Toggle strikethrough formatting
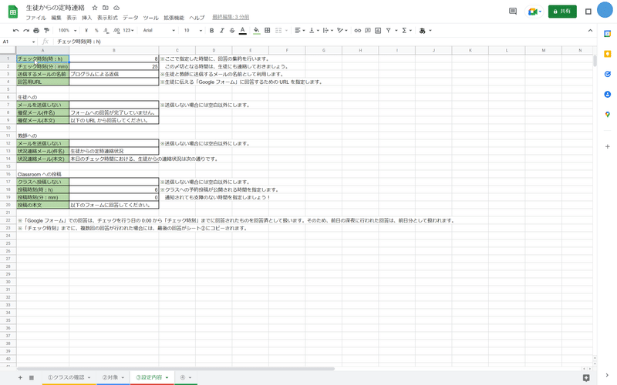The image size is (617, 385). tap(232, 30)
